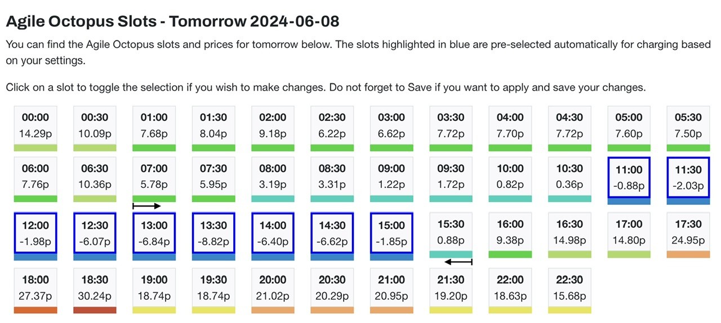Toggle the 11:30 slot at -2.03p
721x323 pixels.
coord(688,177)
